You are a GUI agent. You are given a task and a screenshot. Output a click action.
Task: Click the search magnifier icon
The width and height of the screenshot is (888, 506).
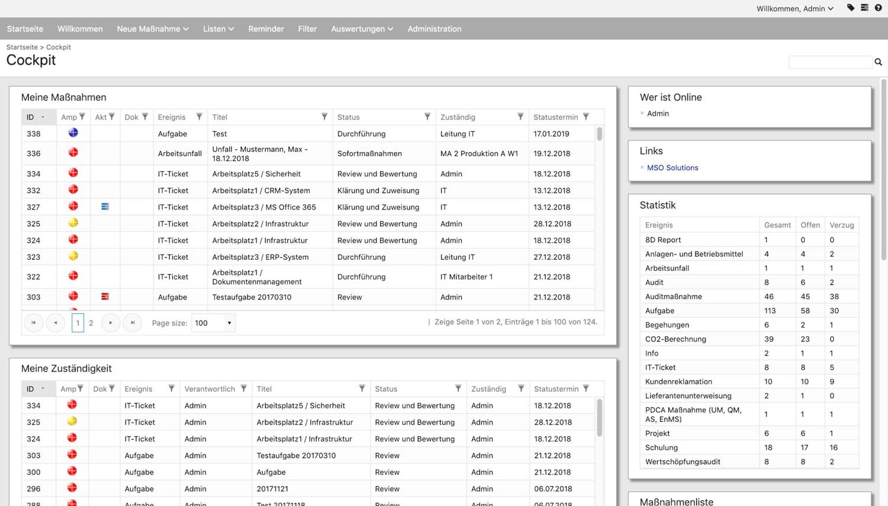tap(878, 62)
